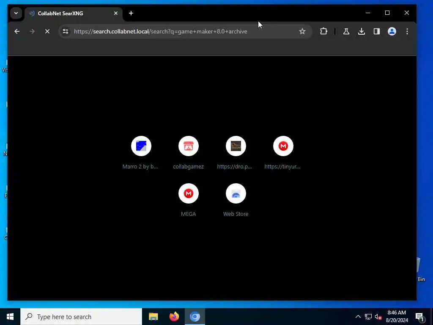Open the https://dro.p... shortcut tile
433x325 pixels.
coord(236,152)
